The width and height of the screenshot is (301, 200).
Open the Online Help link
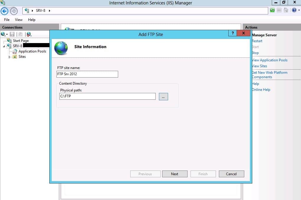point(261,90)
